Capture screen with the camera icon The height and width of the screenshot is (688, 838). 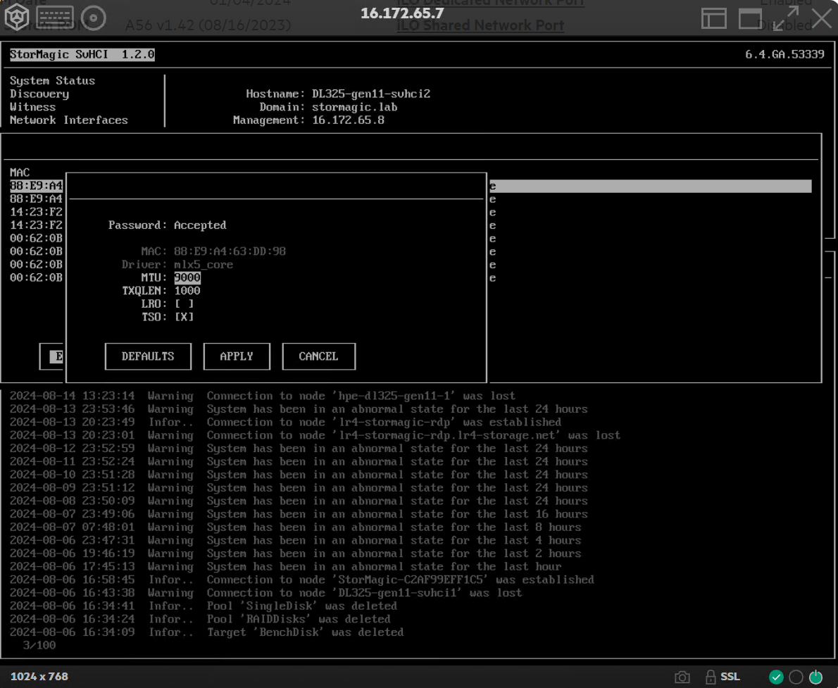pos(682,677)
